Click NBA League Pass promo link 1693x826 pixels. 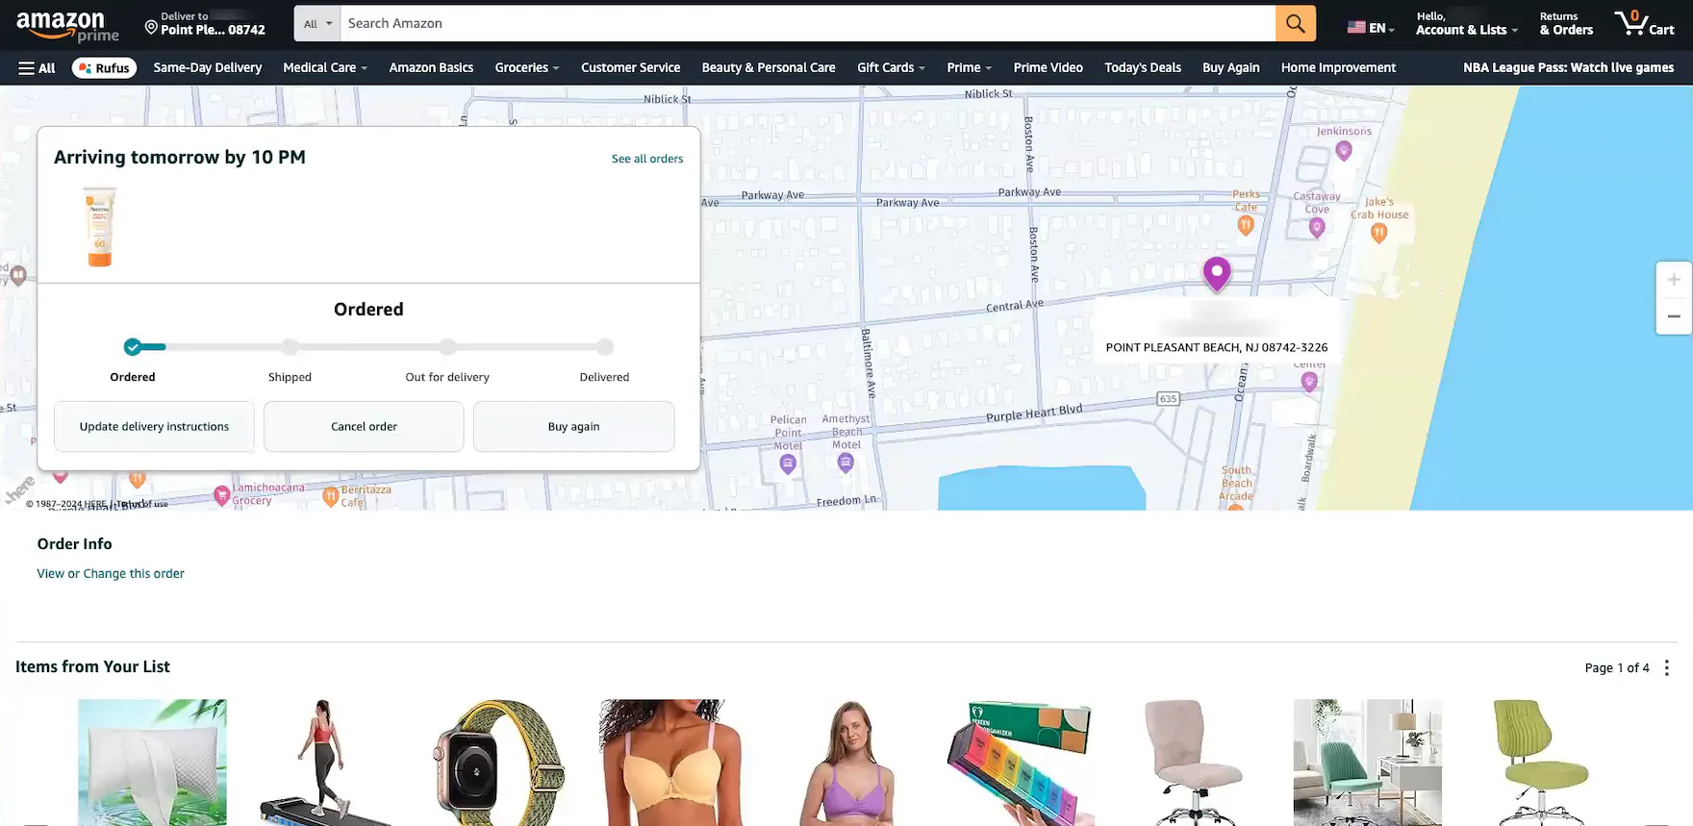[x=1568, y=68]
